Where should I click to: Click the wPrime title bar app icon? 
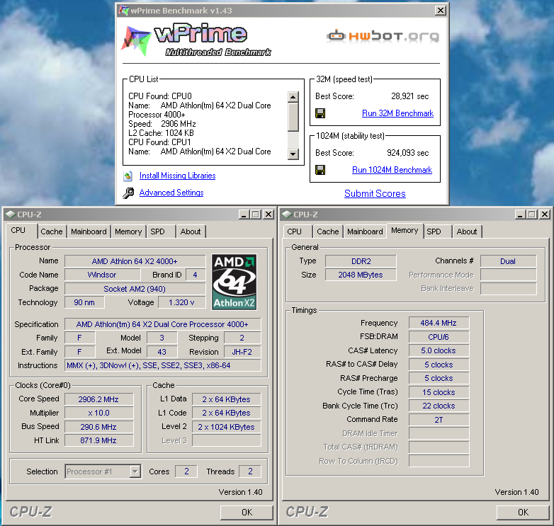coord(123,10)
